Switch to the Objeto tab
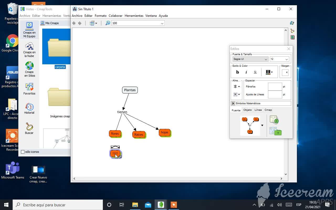This screenshot has width=336, height=210. click(x=247, y=110)
